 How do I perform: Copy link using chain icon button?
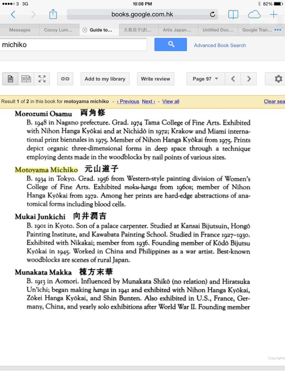pyautogui.click(x=65, y=79)
